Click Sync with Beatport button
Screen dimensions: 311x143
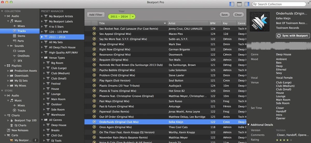click(293, 36)
